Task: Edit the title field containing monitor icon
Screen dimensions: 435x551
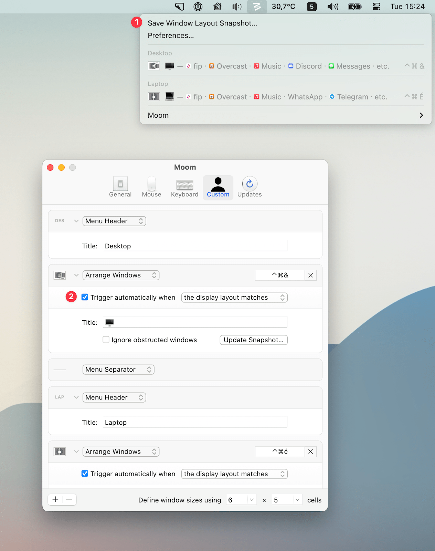Action: point(195,322)
